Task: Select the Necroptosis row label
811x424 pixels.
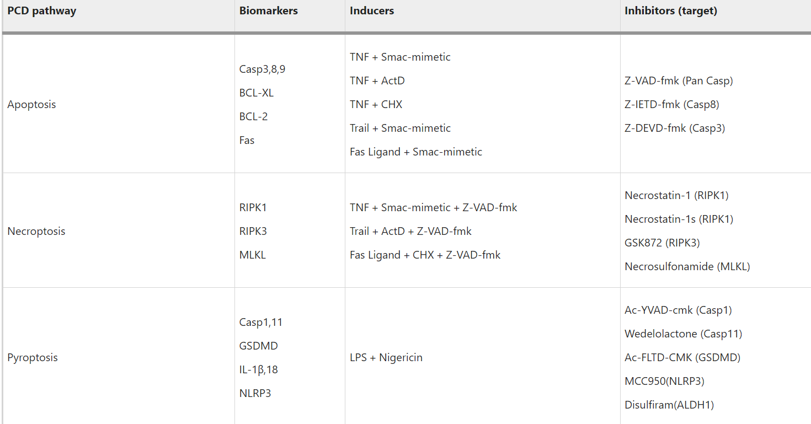Action: tap(36, 232)
